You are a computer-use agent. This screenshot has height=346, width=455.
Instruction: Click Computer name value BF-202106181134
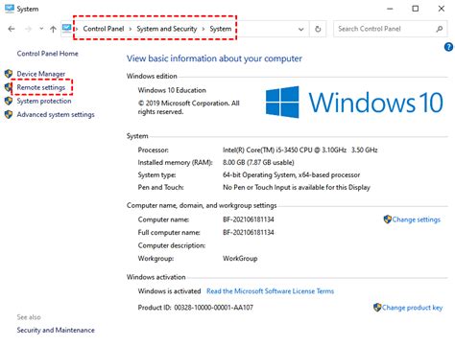pos(249,219)
